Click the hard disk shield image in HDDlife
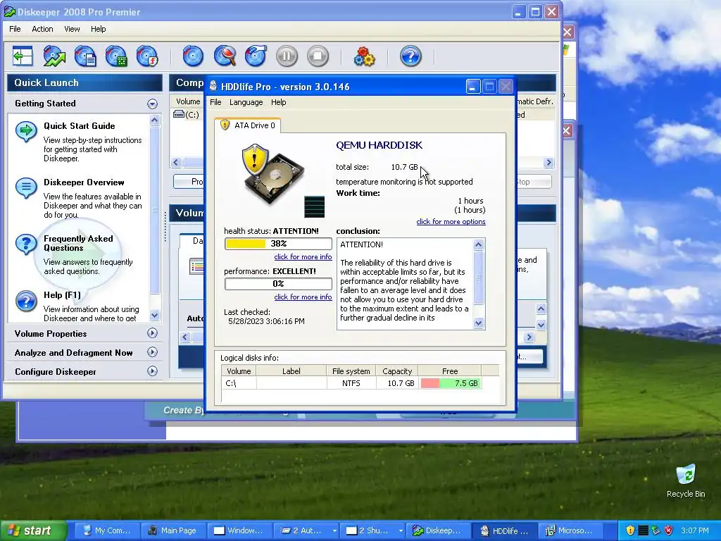The width and height of the screenshot is (721, 541). point(273,174)
